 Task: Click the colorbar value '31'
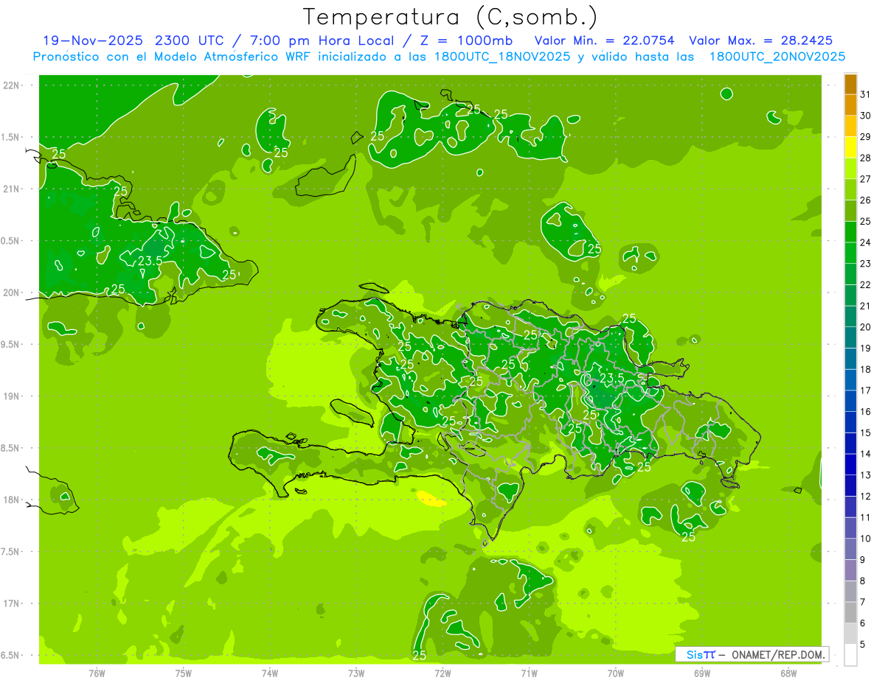(865, 94)
